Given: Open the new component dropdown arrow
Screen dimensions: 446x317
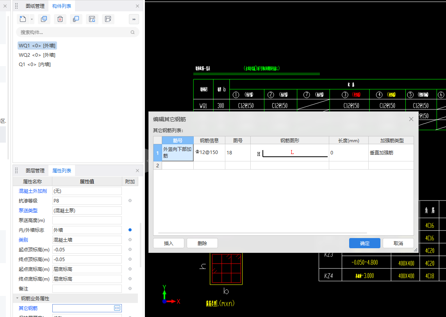Looking at the screenshot, I should click(x=32, y=20).
